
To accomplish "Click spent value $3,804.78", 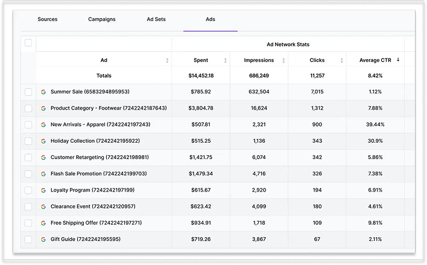I will click(201, 108).
